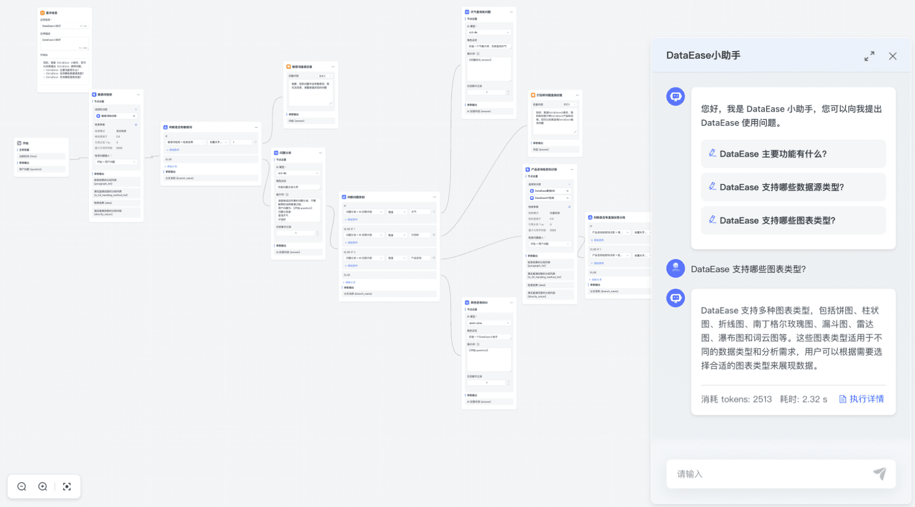
Task: Open more menu of 判断问题类别 node
Action: tap(435, 197)
